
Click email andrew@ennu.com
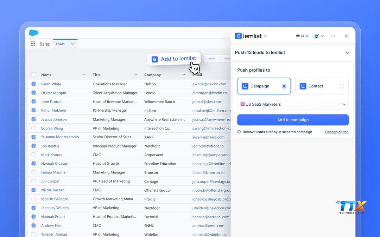click(x=208, y=226)
